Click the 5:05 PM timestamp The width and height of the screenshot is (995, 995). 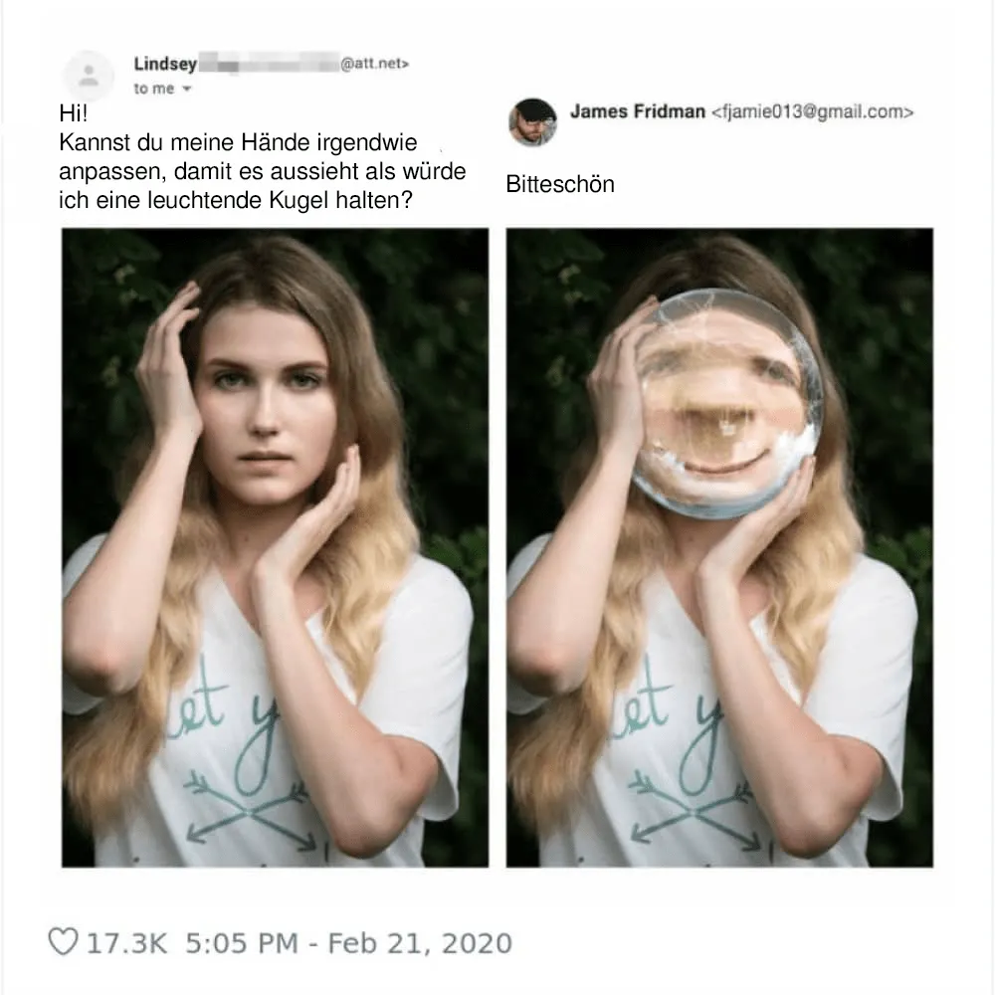(x=242, y=943)
